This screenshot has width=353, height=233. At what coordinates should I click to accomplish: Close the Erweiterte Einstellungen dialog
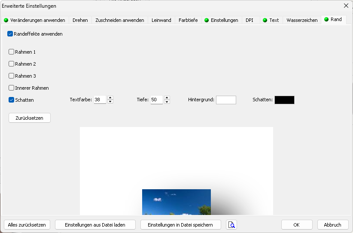click(346, 6)
